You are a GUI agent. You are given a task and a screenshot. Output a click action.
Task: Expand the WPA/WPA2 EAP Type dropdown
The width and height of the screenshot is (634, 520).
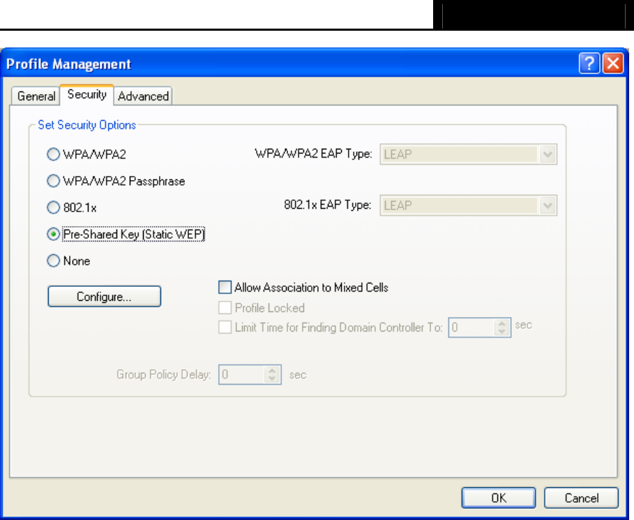548,154
